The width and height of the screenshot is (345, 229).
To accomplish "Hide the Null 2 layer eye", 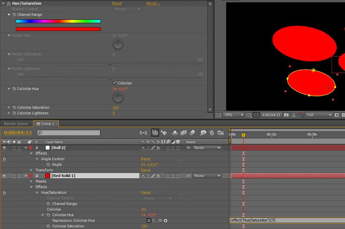I will 4,148.
